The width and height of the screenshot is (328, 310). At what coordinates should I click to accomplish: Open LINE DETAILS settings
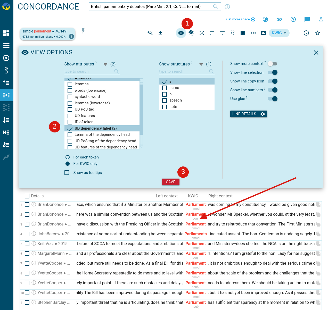click(x=248, y=114)
